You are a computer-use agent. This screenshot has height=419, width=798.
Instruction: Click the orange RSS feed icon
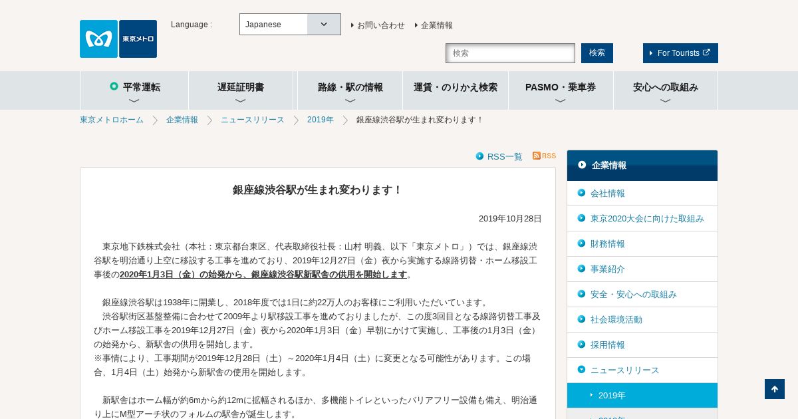tap(537, 156)
